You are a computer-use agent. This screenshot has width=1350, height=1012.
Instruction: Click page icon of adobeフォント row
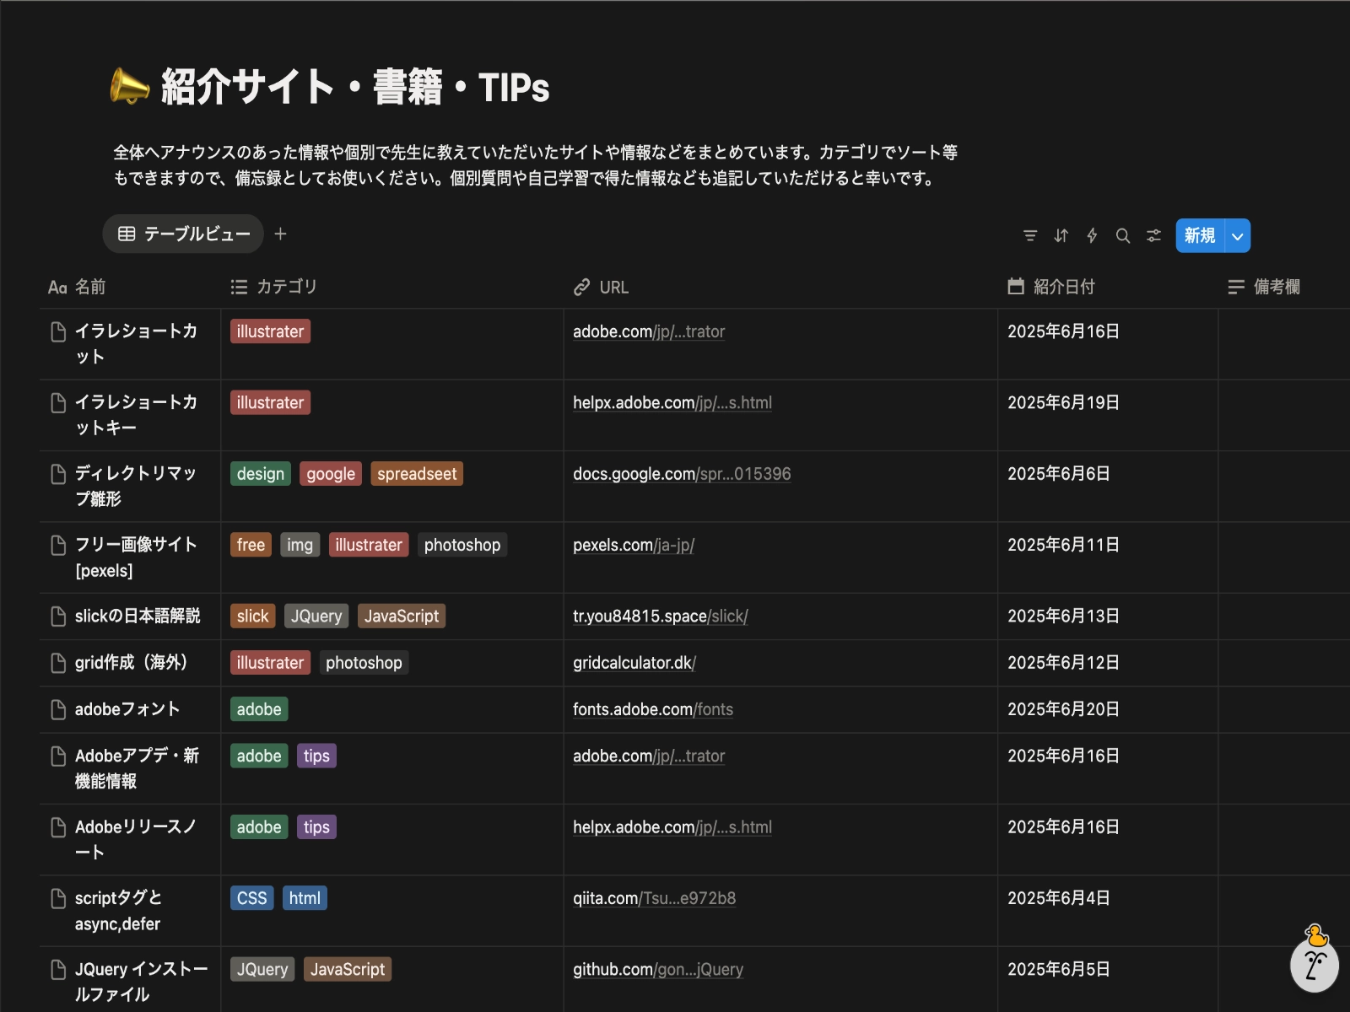[x=58, y=709]
